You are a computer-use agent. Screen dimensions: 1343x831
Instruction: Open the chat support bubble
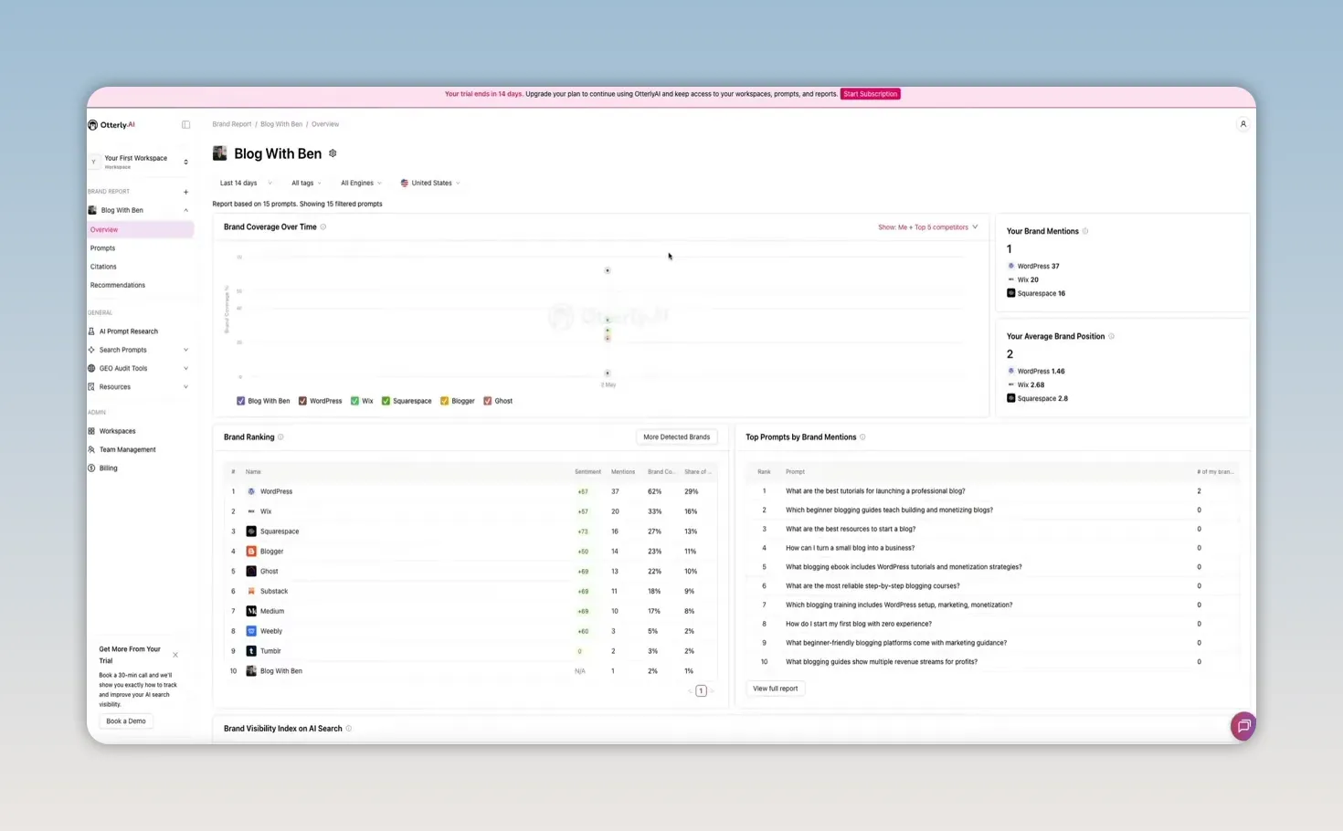tap(1243, 726)
